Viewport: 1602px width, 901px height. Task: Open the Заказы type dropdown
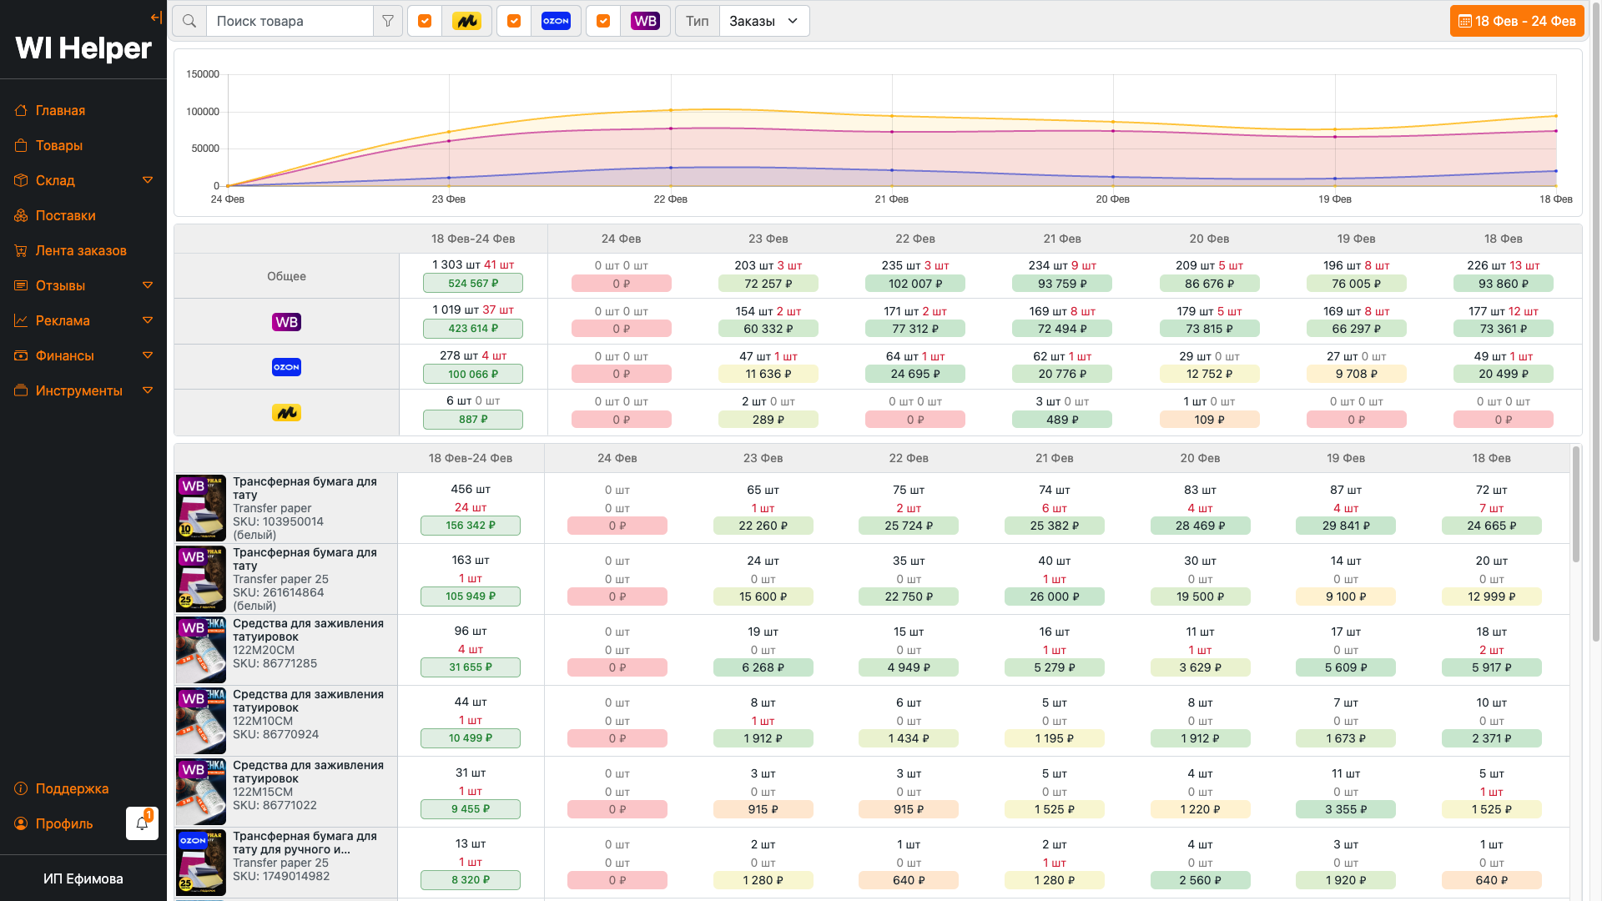[x=763, y=21]
